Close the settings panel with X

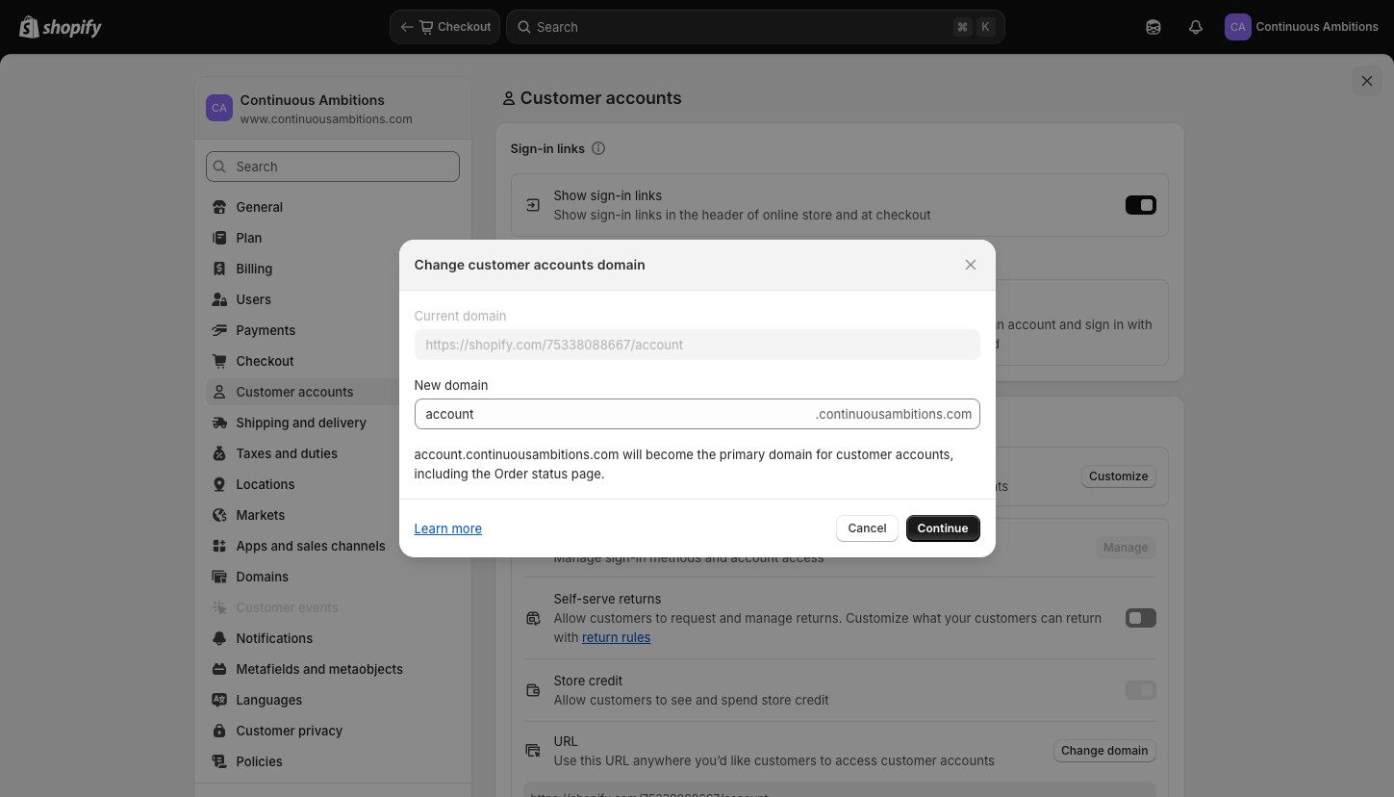pyautogui.click(x=1366, y=81)
